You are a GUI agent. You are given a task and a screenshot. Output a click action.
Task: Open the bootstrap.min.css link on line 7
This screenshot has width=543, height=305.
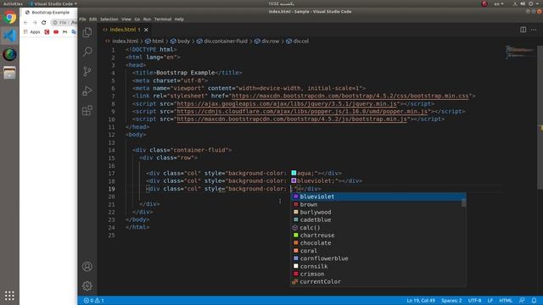pos(350,96)
